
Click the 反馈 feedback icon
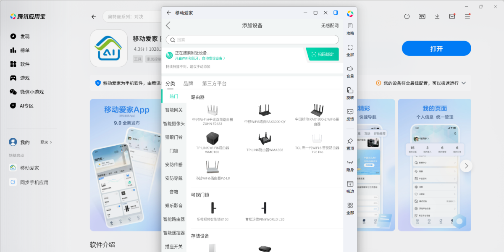[350, 112]
